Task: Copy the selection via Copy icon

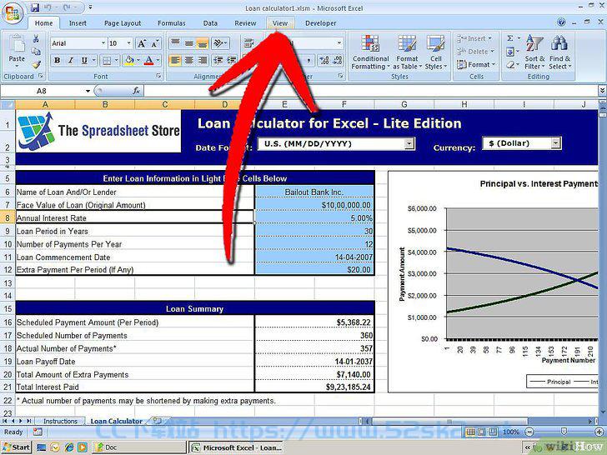Action: pos(36,52)
